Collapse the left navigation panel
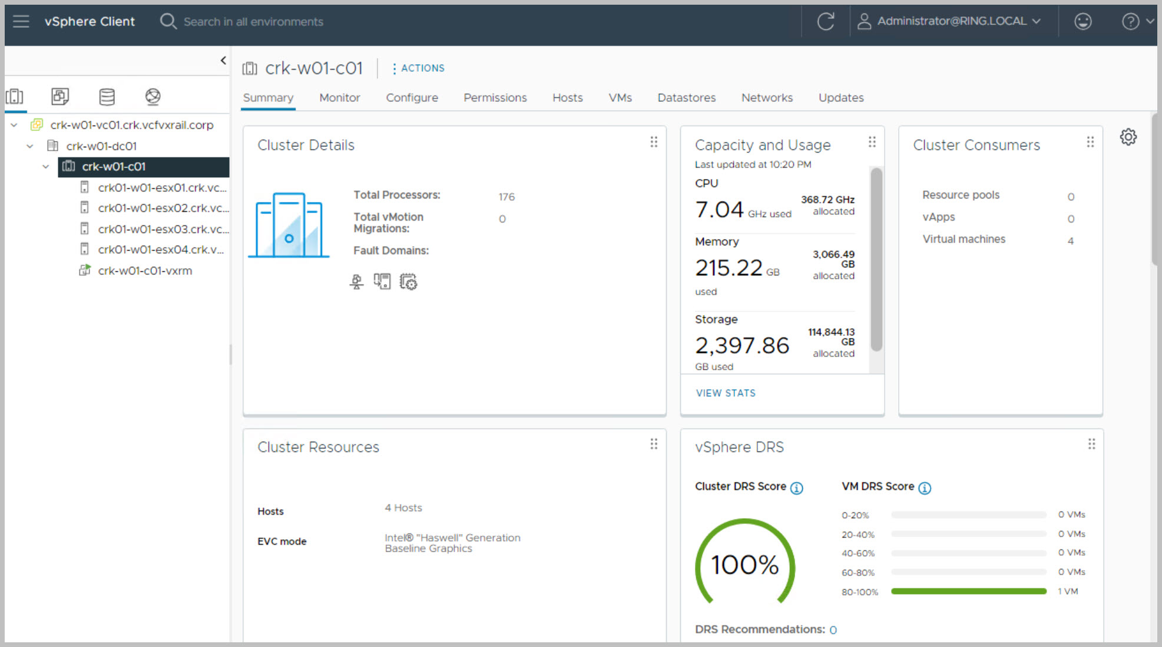 click(x=223, y=60)
